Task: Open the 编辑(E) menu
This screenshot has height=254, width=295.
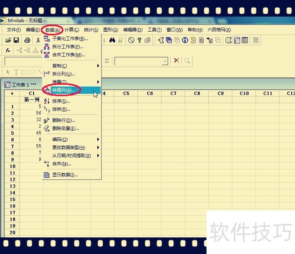Action: point(33,30)
